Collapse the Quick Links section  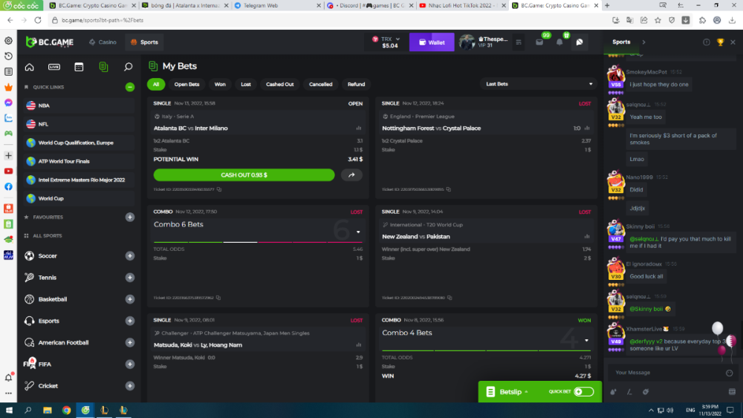(x=130, y=87)
